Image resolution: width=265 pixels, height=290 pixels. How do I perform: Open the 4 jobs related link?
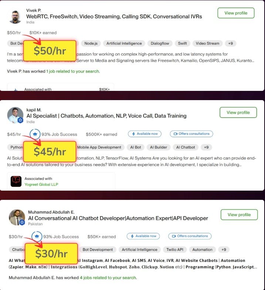point(108,277)
